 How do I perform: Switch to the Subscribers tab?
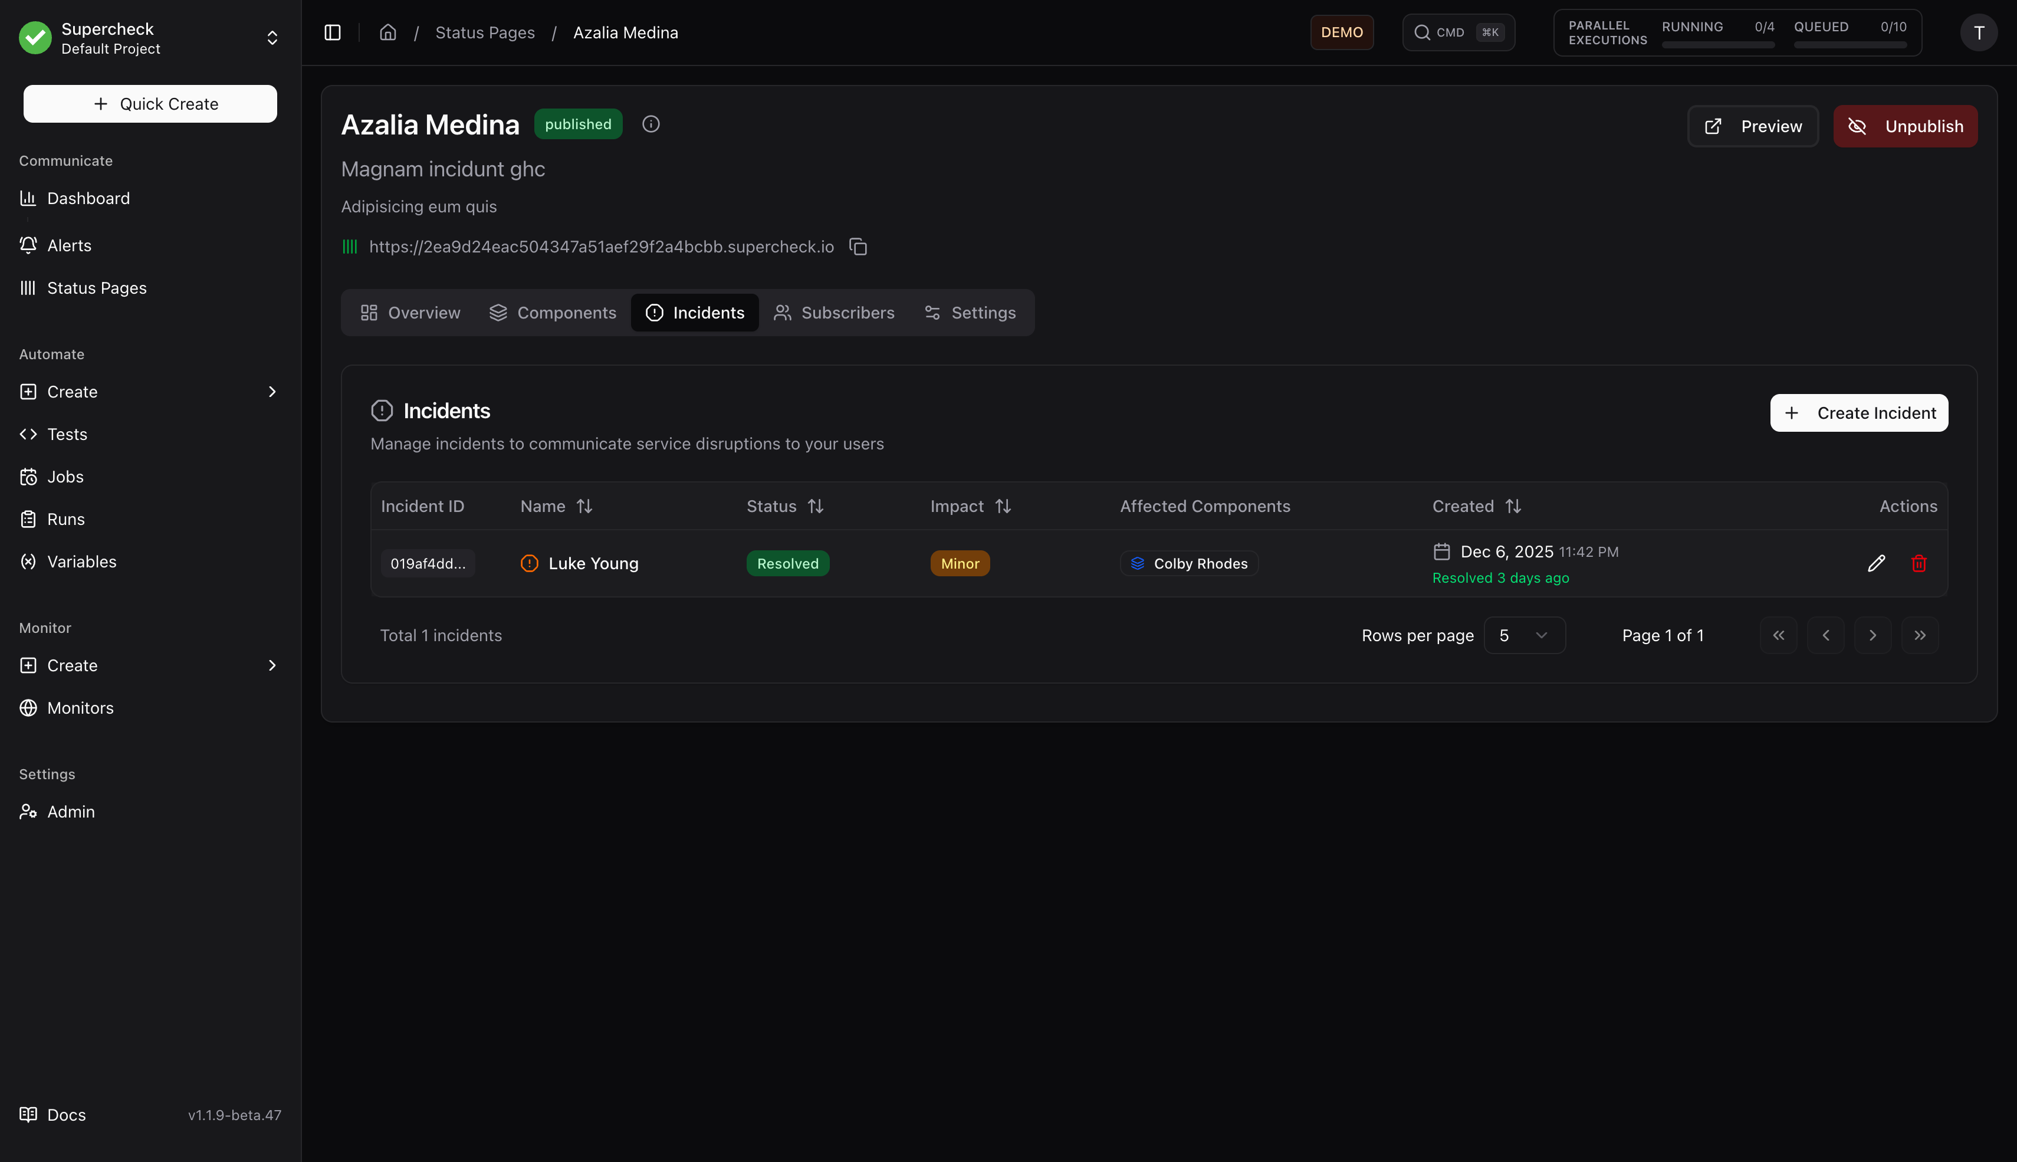click(834, 312)
